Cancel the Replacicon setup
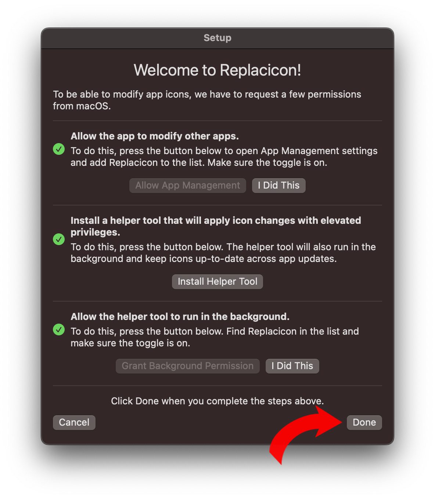Image resolution: width=435 pixels, height=499 pixels. click(74, 422)
